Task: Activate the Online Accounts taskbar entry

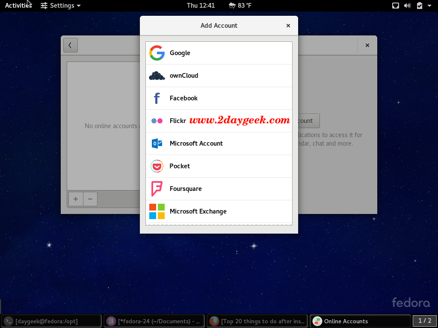Action: click(360, 321)
